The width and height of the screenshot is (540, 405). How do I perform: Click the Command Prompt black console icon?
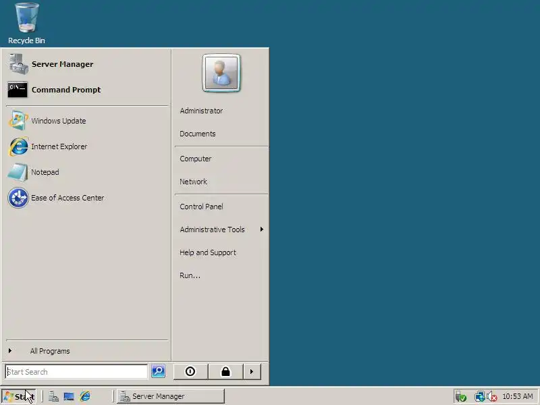coord(18,90)
